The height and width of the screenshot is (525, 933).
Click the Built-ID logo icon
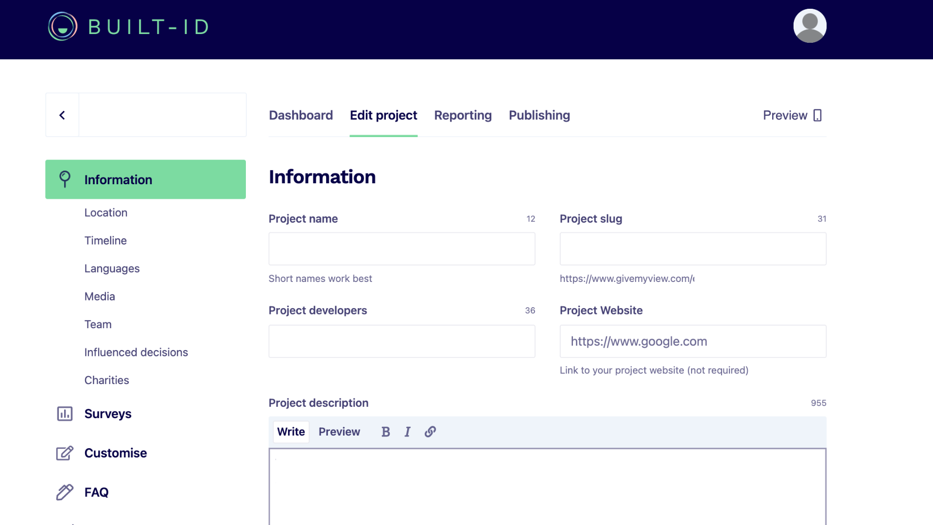tap(63, 26)
